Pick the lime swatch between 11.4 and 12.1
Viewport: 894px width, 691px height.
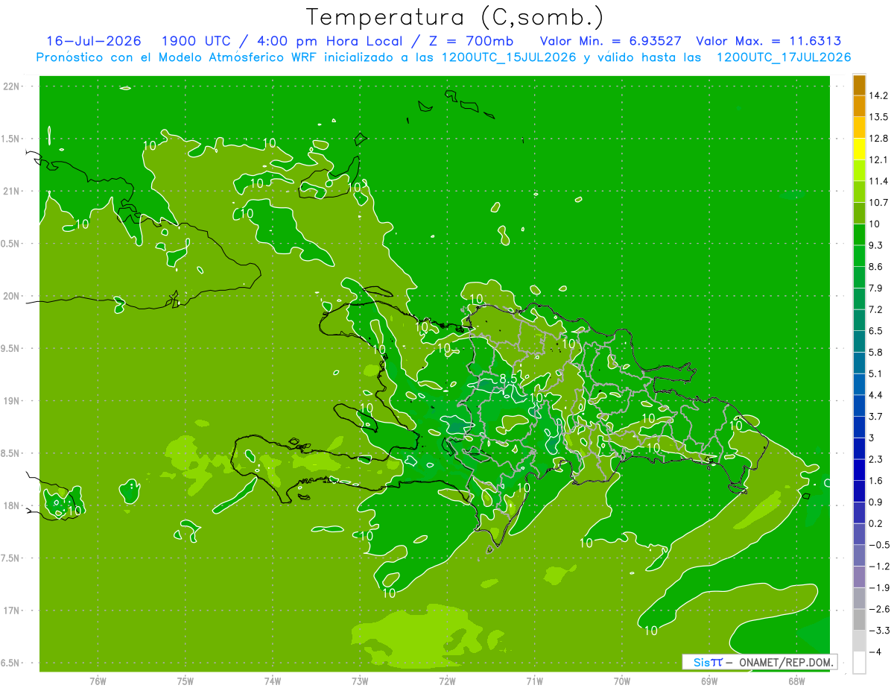pyautogui.click(x=859, y=171)
